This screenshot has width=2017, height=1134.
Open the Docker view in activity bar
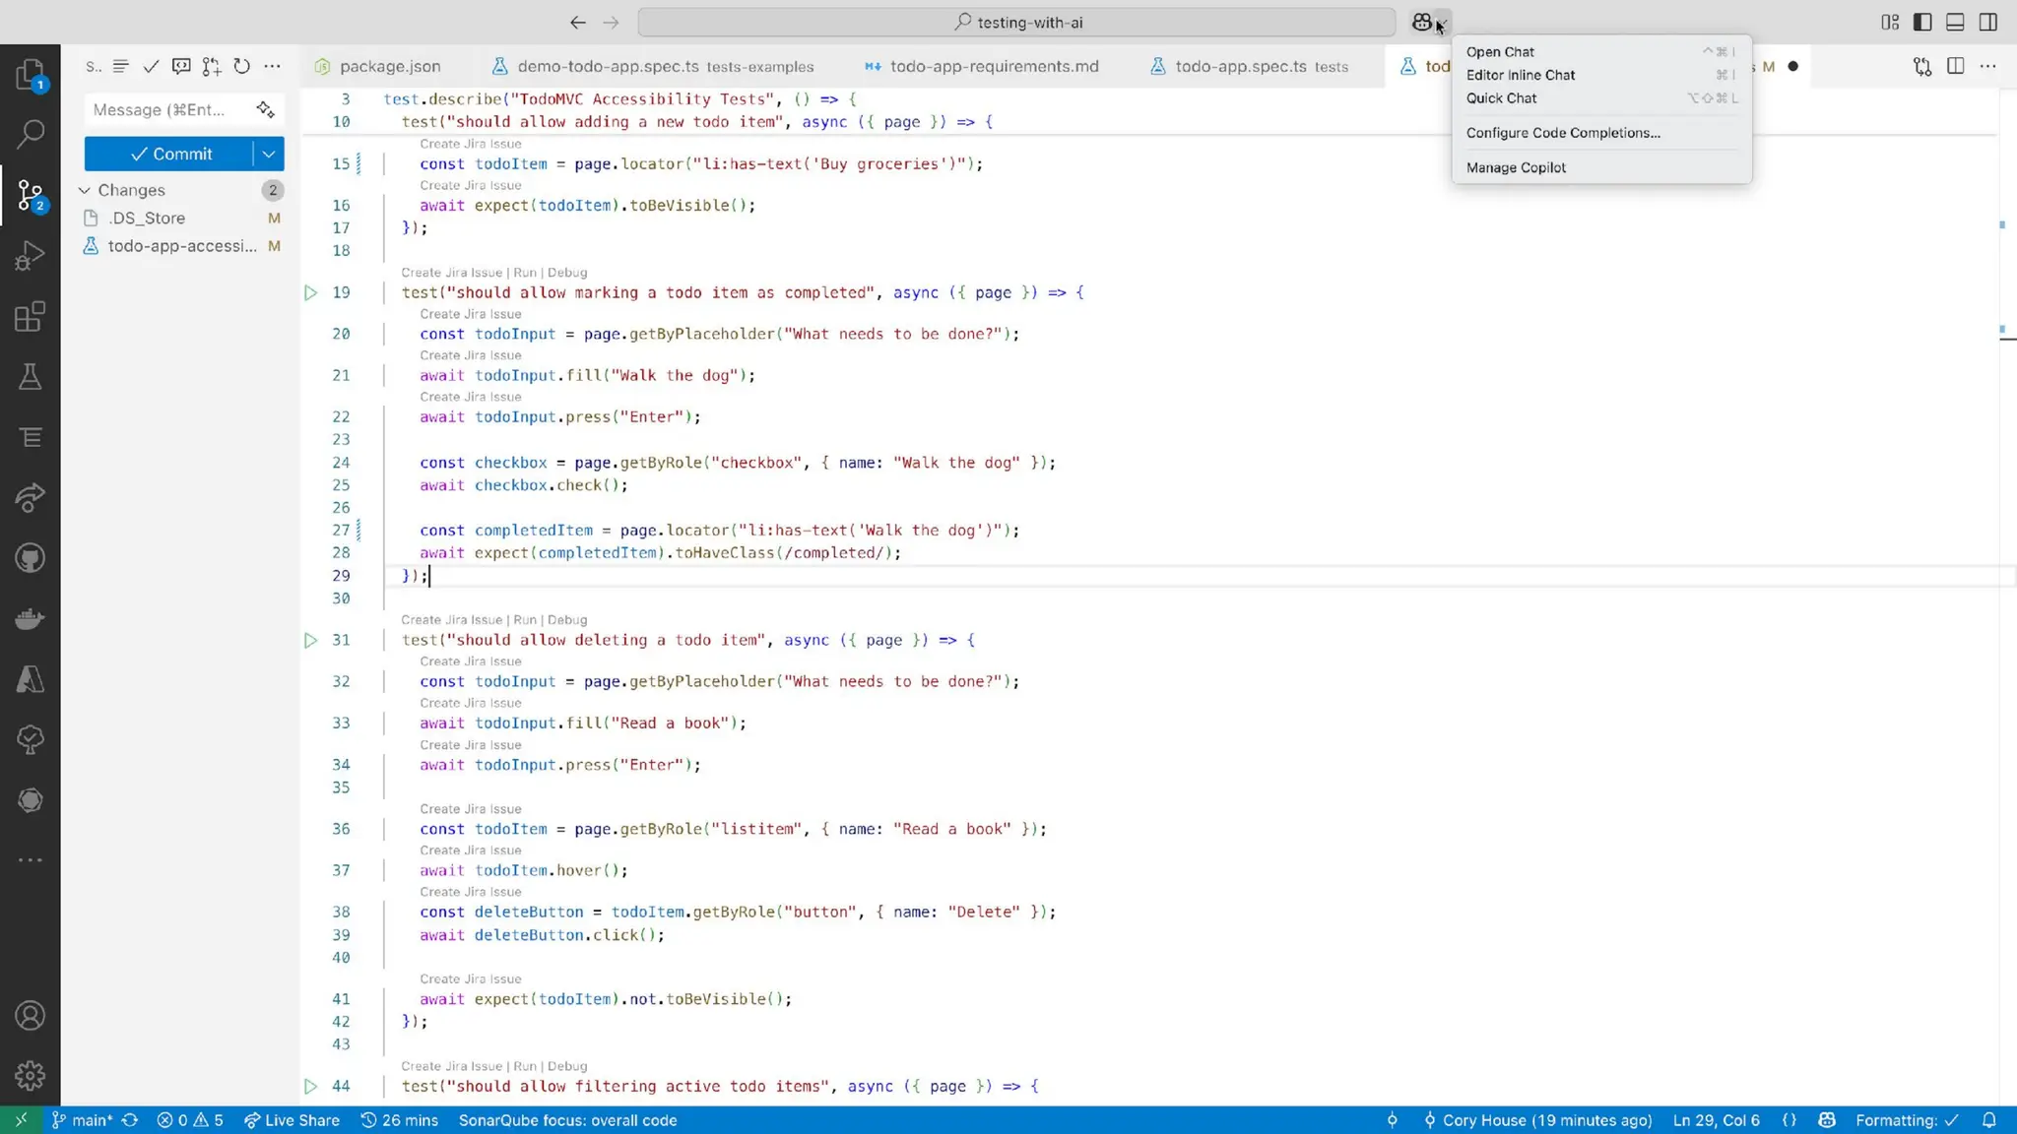(x=30, y=619)
